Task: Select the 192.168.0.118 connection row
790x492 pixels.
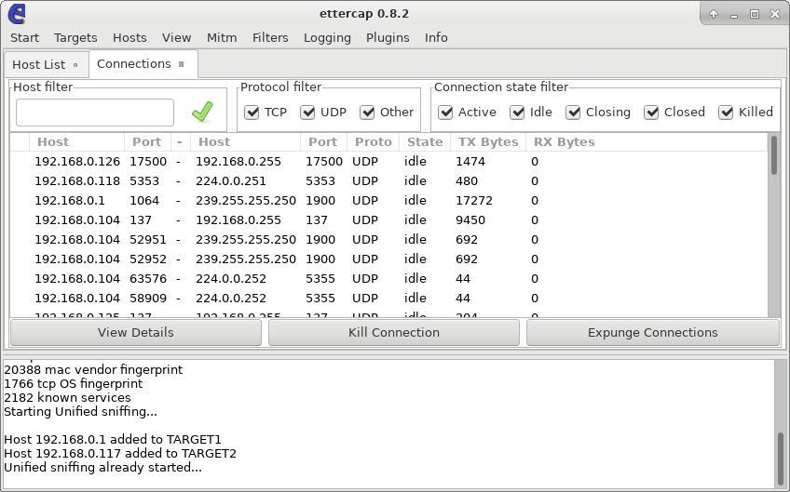Action: 388,181
